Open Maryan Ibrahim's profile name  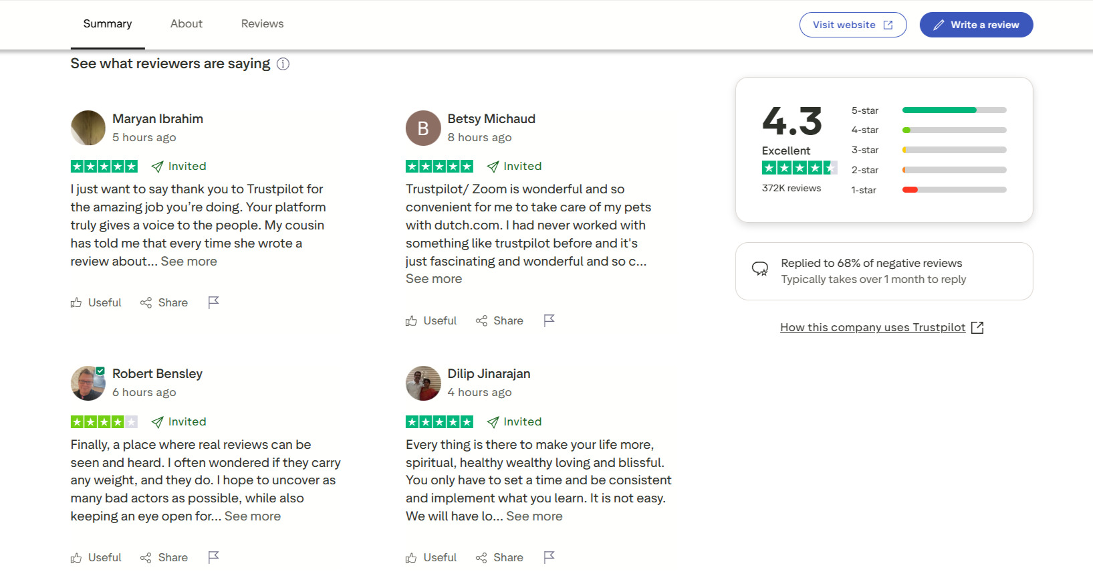(x=158, y=119)
